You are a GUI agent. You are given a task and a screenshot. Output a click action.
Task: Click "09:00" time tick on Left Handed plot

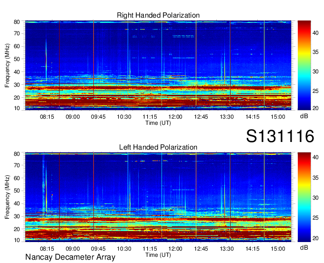point(73,248)
